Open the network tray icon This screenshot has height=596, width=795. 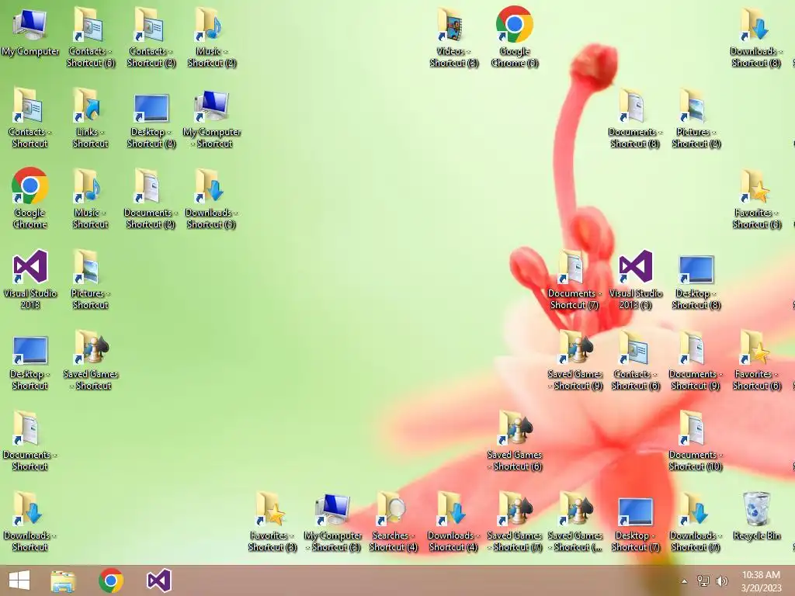[x=703, y=580]
